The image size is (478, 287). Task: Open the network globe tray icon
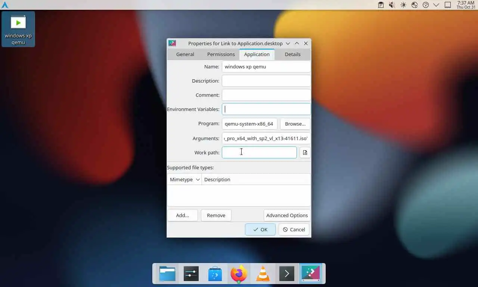click(x=414, y=5)
